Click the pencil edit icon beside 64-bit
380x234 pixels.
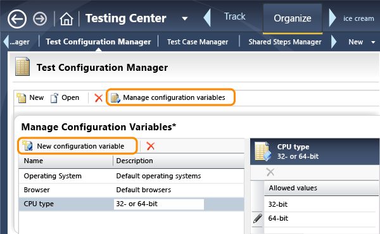click(258, 218)
